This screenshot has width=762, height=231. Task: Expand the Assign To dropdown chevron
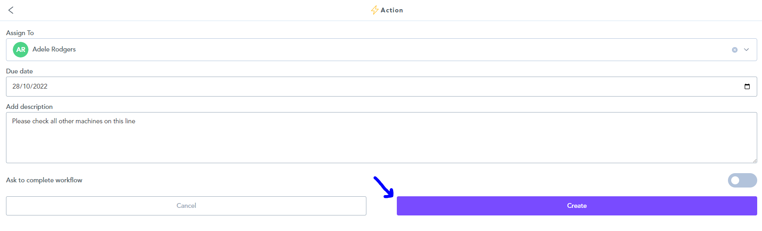click(746, 50)
